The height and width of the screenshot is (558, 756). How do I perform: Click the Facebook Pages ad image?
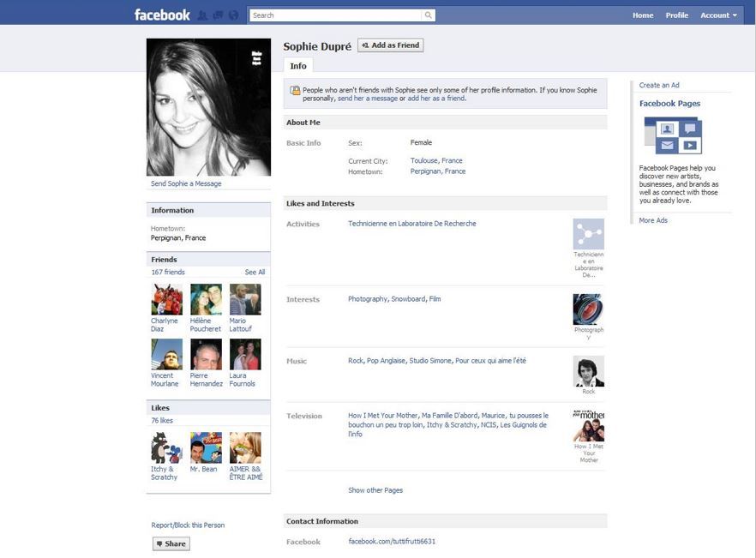[673, 135]
